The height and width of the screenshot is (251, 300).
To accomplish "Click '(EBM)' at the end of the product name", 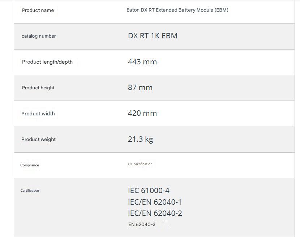I will (x=221, y=10).
